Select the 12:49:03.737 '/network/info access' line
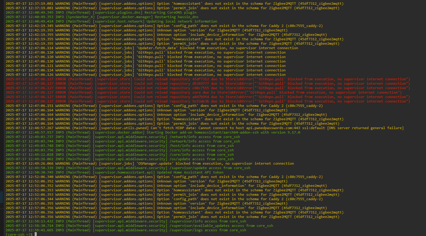Screen dimensions: 426x236 pos(123,137)
